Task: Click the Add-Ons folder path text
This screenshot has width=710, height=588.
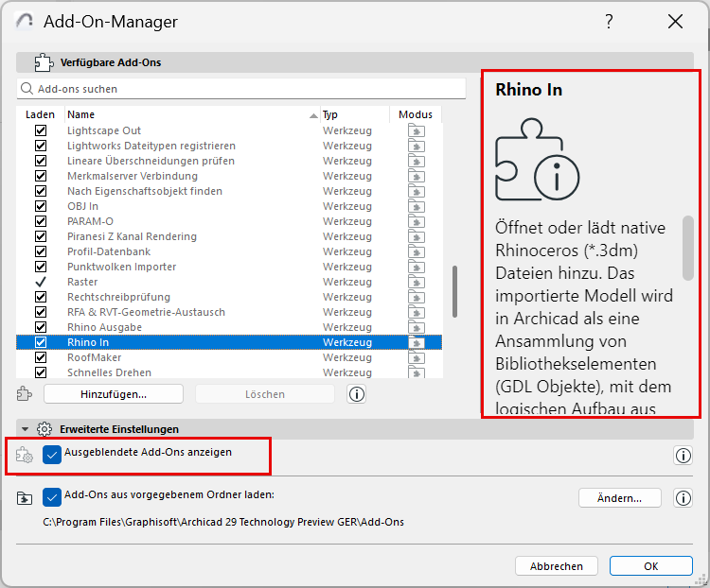Action: [x=223, y=522]
